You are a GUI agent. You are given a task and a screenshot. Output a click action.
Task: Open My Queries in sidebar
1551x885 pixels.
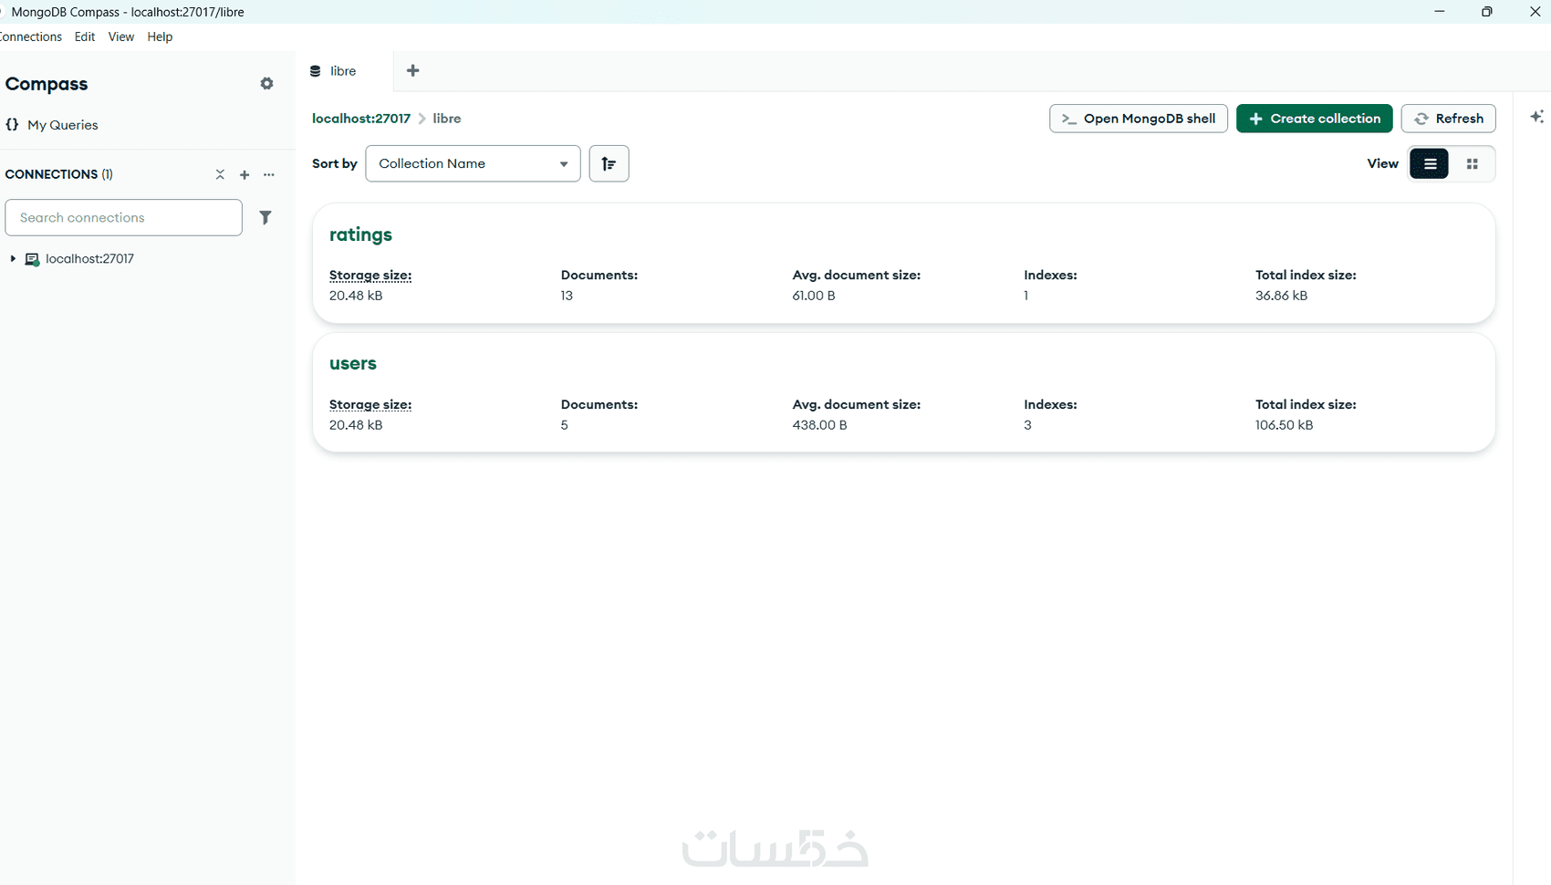tap(62, 125)
